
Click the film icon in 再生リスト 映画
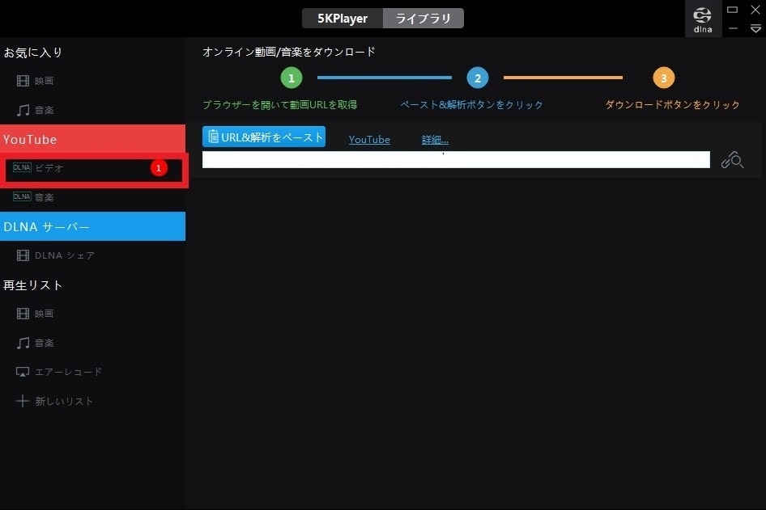point(23,314)
